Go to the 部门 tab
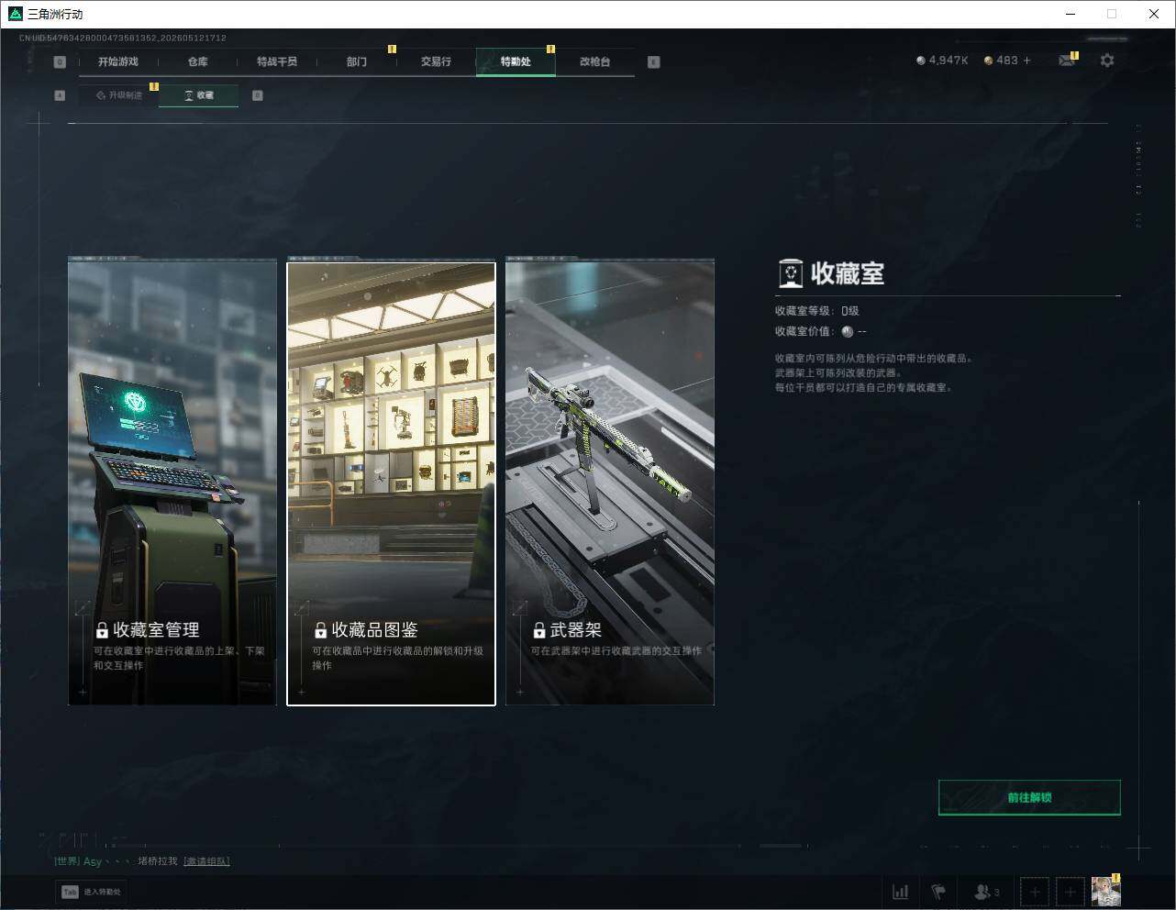The width and height of the screenshot is (1176, 910). click(x=357, y=61)
